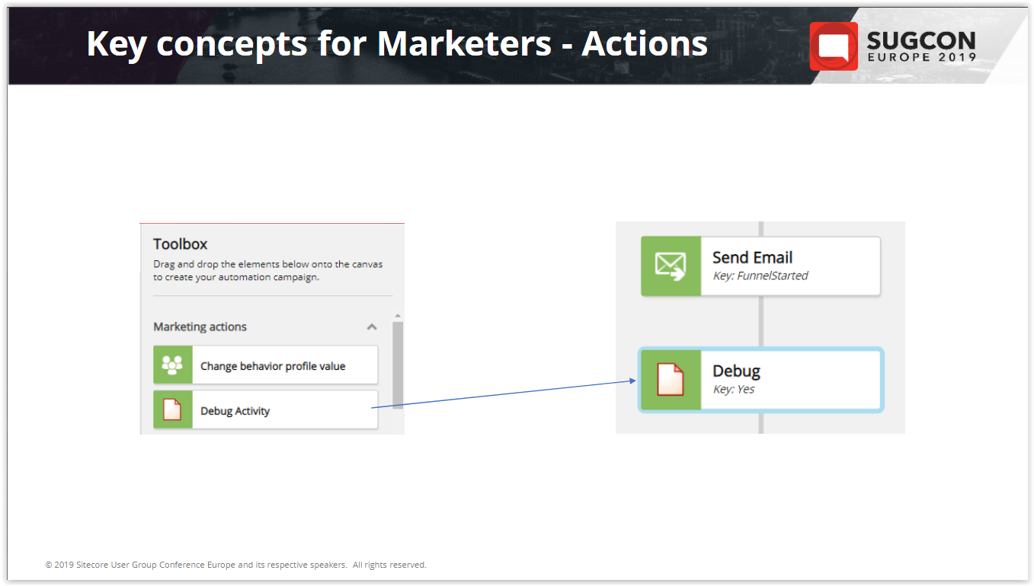This screenshot has width=1034, height=586.
Task: Click the connector line between Send Email and Debug
Action: (x=761, y=321)
